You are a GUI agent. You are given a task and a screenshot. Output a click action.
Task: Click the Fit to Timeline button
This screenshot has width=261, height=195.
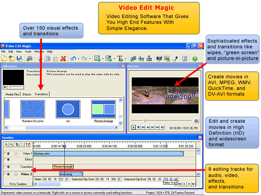coord(18,184)
